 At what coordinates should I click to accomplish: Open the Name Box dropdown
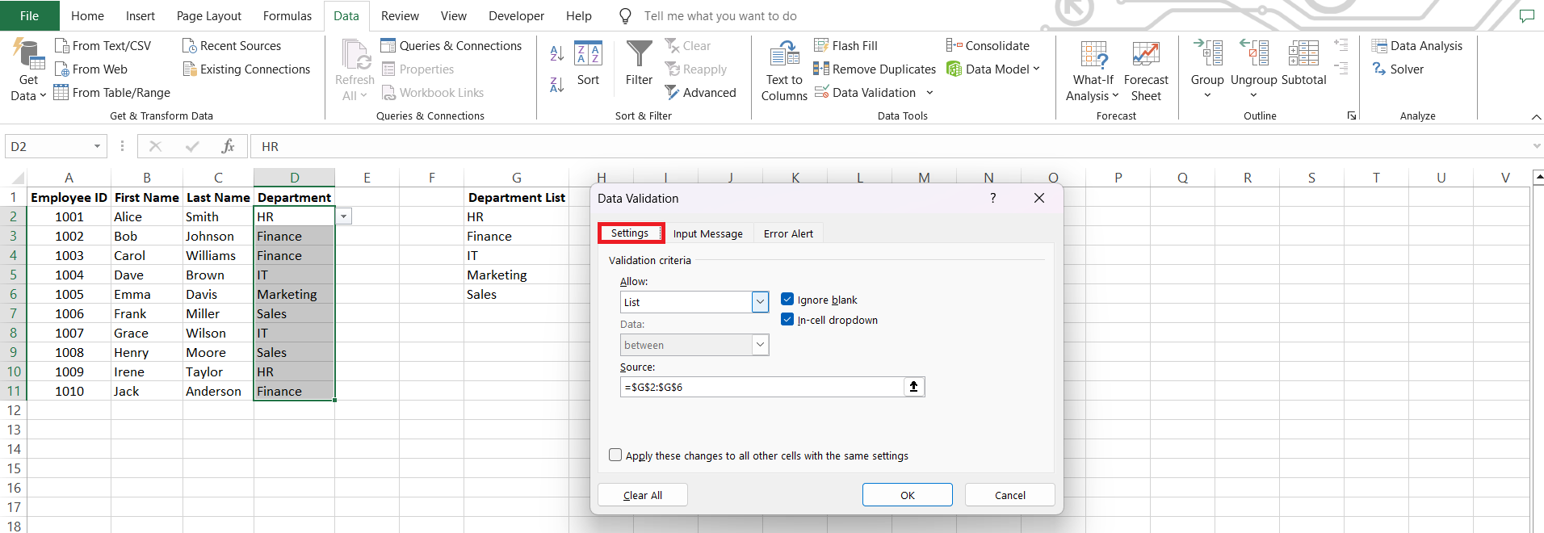(97, 146)
